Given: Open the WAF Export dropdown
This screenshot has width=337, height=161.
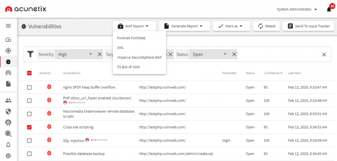Looking at the screenshot, I should point(134,26).
